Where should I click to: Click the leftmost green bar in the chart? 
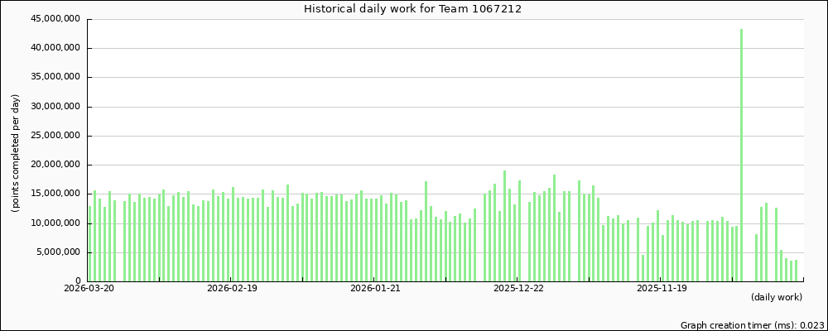coord(89,244)
